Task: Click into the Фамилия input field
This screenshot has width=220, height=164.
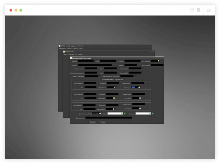Action: point(85,61)
